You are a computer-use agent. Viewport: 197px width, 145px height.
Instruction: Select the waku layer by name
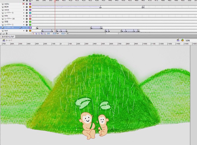pyautogui.click(x=7, y=4)
